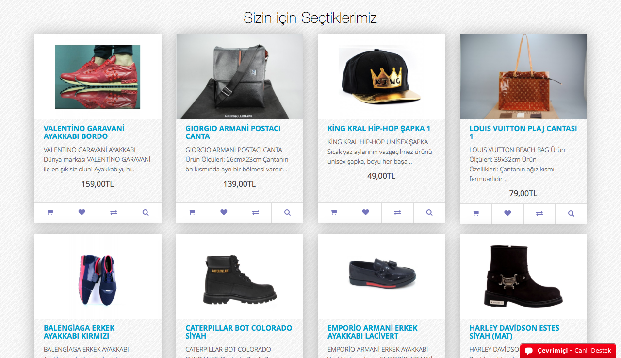Image resolution: width=621 pixels, height=358 pixels.
Task: Open Giorgio Armani Postacı Çanta title link
Action: (x=233, y=132)
